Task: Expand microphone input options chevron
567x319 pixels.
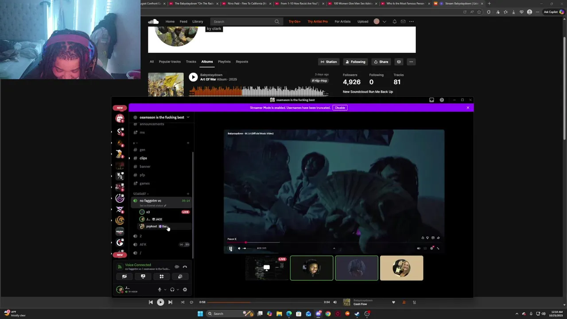Action: coord(165,290)
